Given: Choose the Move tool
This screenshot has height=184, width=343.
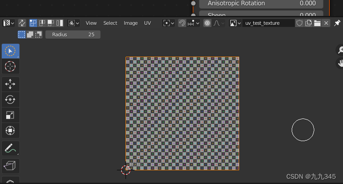Looking at the screenshot, I should pos(10,84).
